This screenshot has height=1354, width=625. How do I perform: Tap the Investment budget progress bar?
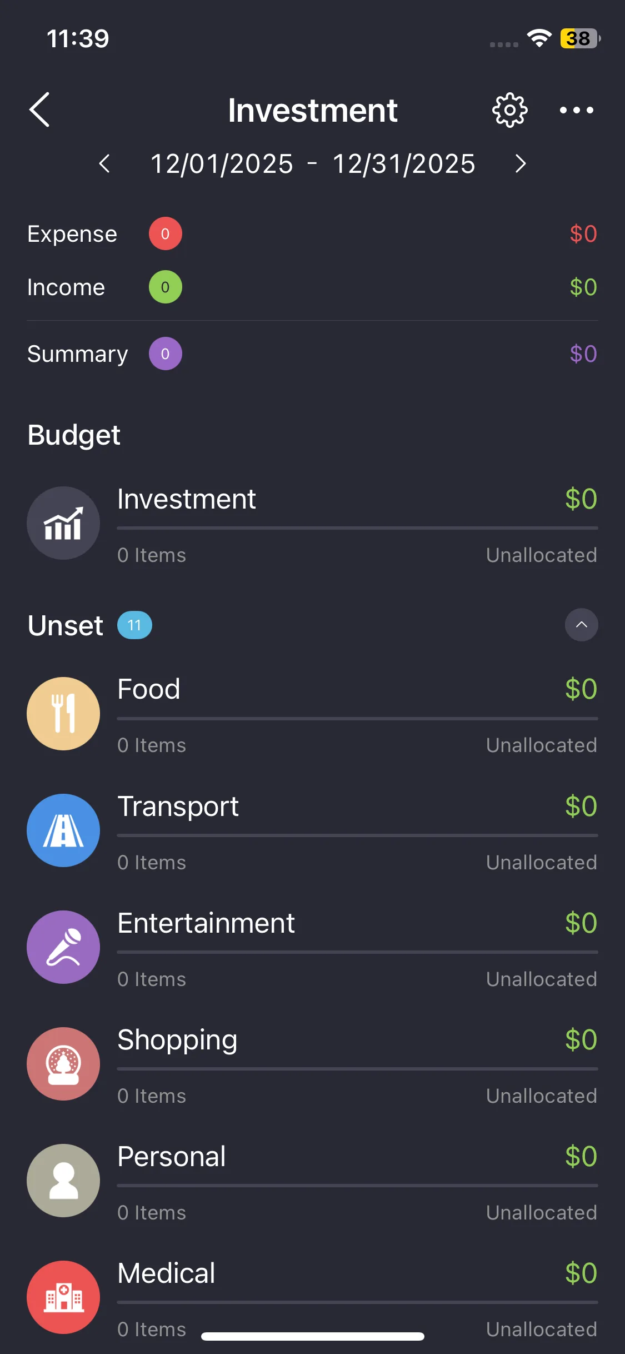(x=357, y=528)
